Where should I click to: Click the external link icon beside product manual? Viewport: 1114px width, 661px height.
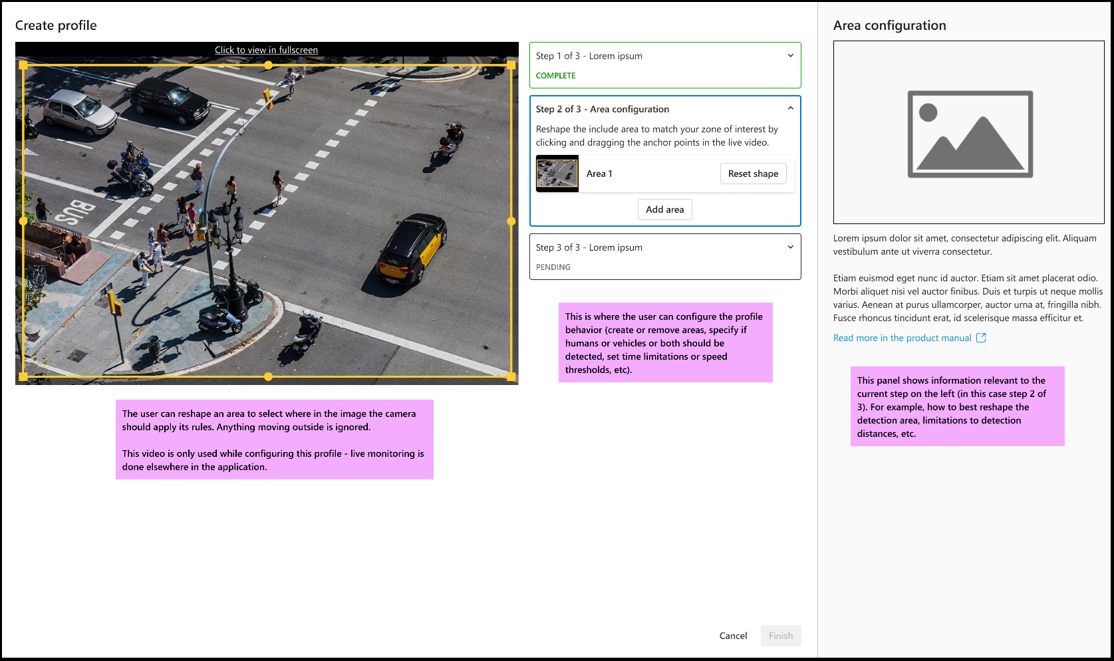pos(981,338)
